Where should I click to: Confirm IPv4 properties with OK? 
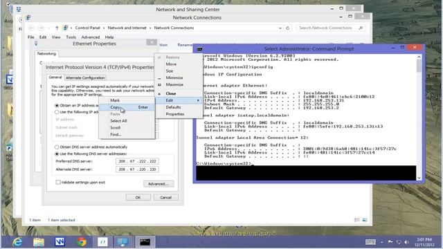(x=138, y=197)
